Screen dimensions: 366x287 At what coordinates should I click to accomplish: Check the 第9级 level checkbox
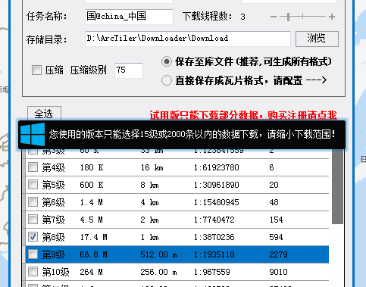[33, 254]
